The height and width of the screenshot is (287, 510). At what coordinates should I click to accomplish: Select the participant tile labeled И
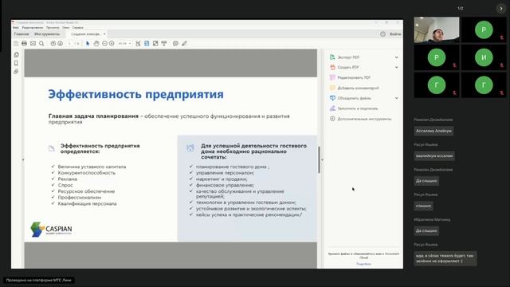pos(484,57)
